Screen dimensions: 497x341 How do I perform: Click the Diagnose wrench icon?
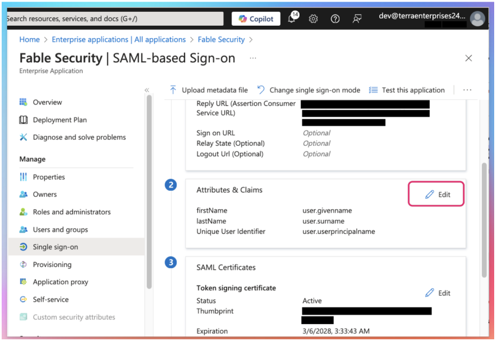(x=23, y=137)
